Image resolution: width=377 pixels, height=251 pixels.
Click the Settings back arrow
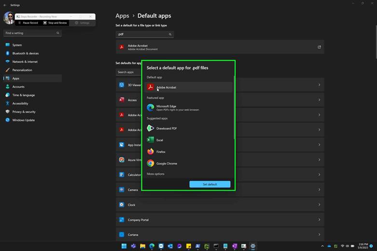(x=5, y=5)
